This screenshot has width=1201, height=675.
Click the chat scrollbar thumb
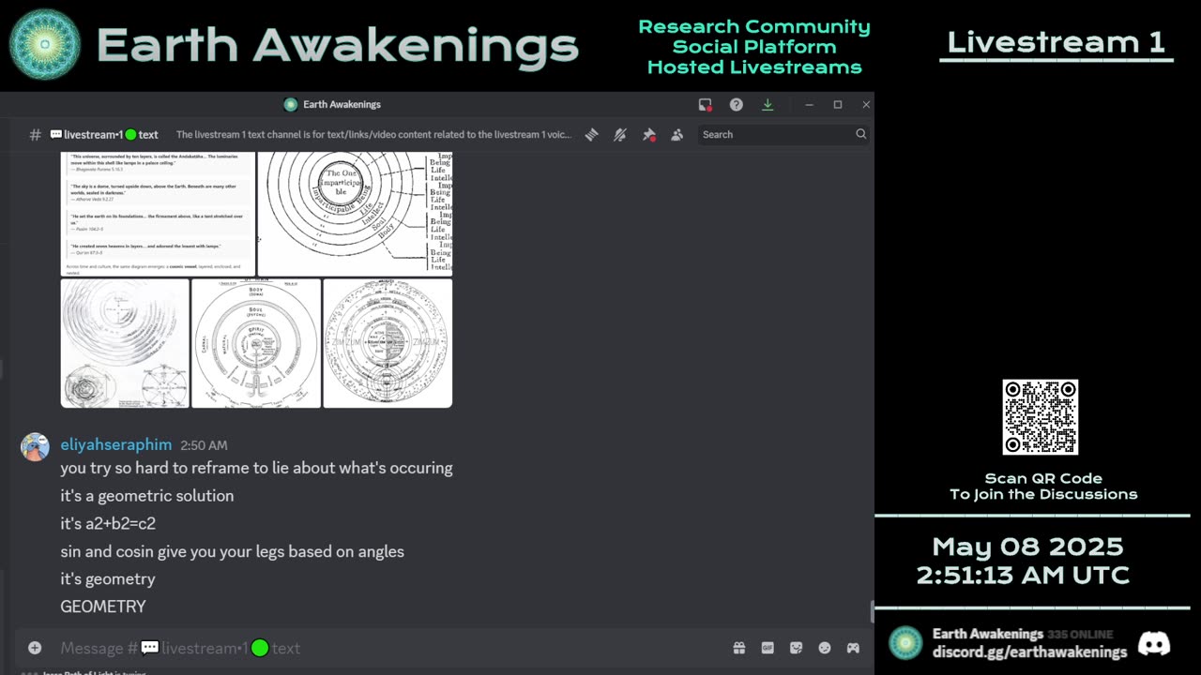click(872, 612)
